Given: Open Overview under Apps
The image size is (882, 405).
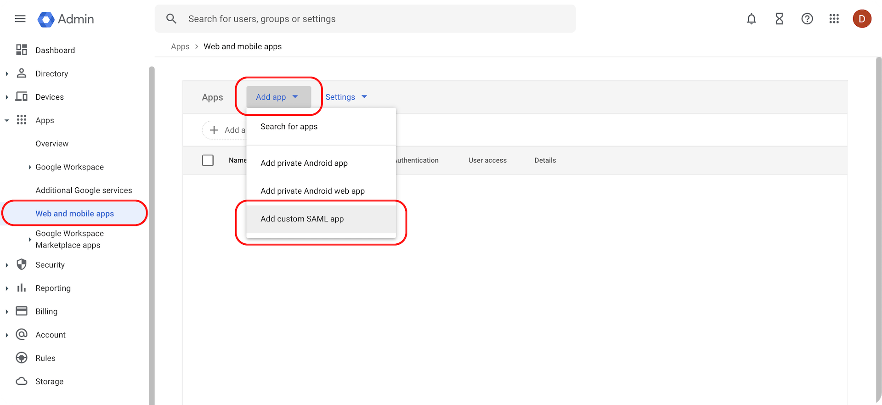Looking at the screenshot, I should coord(52,144).
